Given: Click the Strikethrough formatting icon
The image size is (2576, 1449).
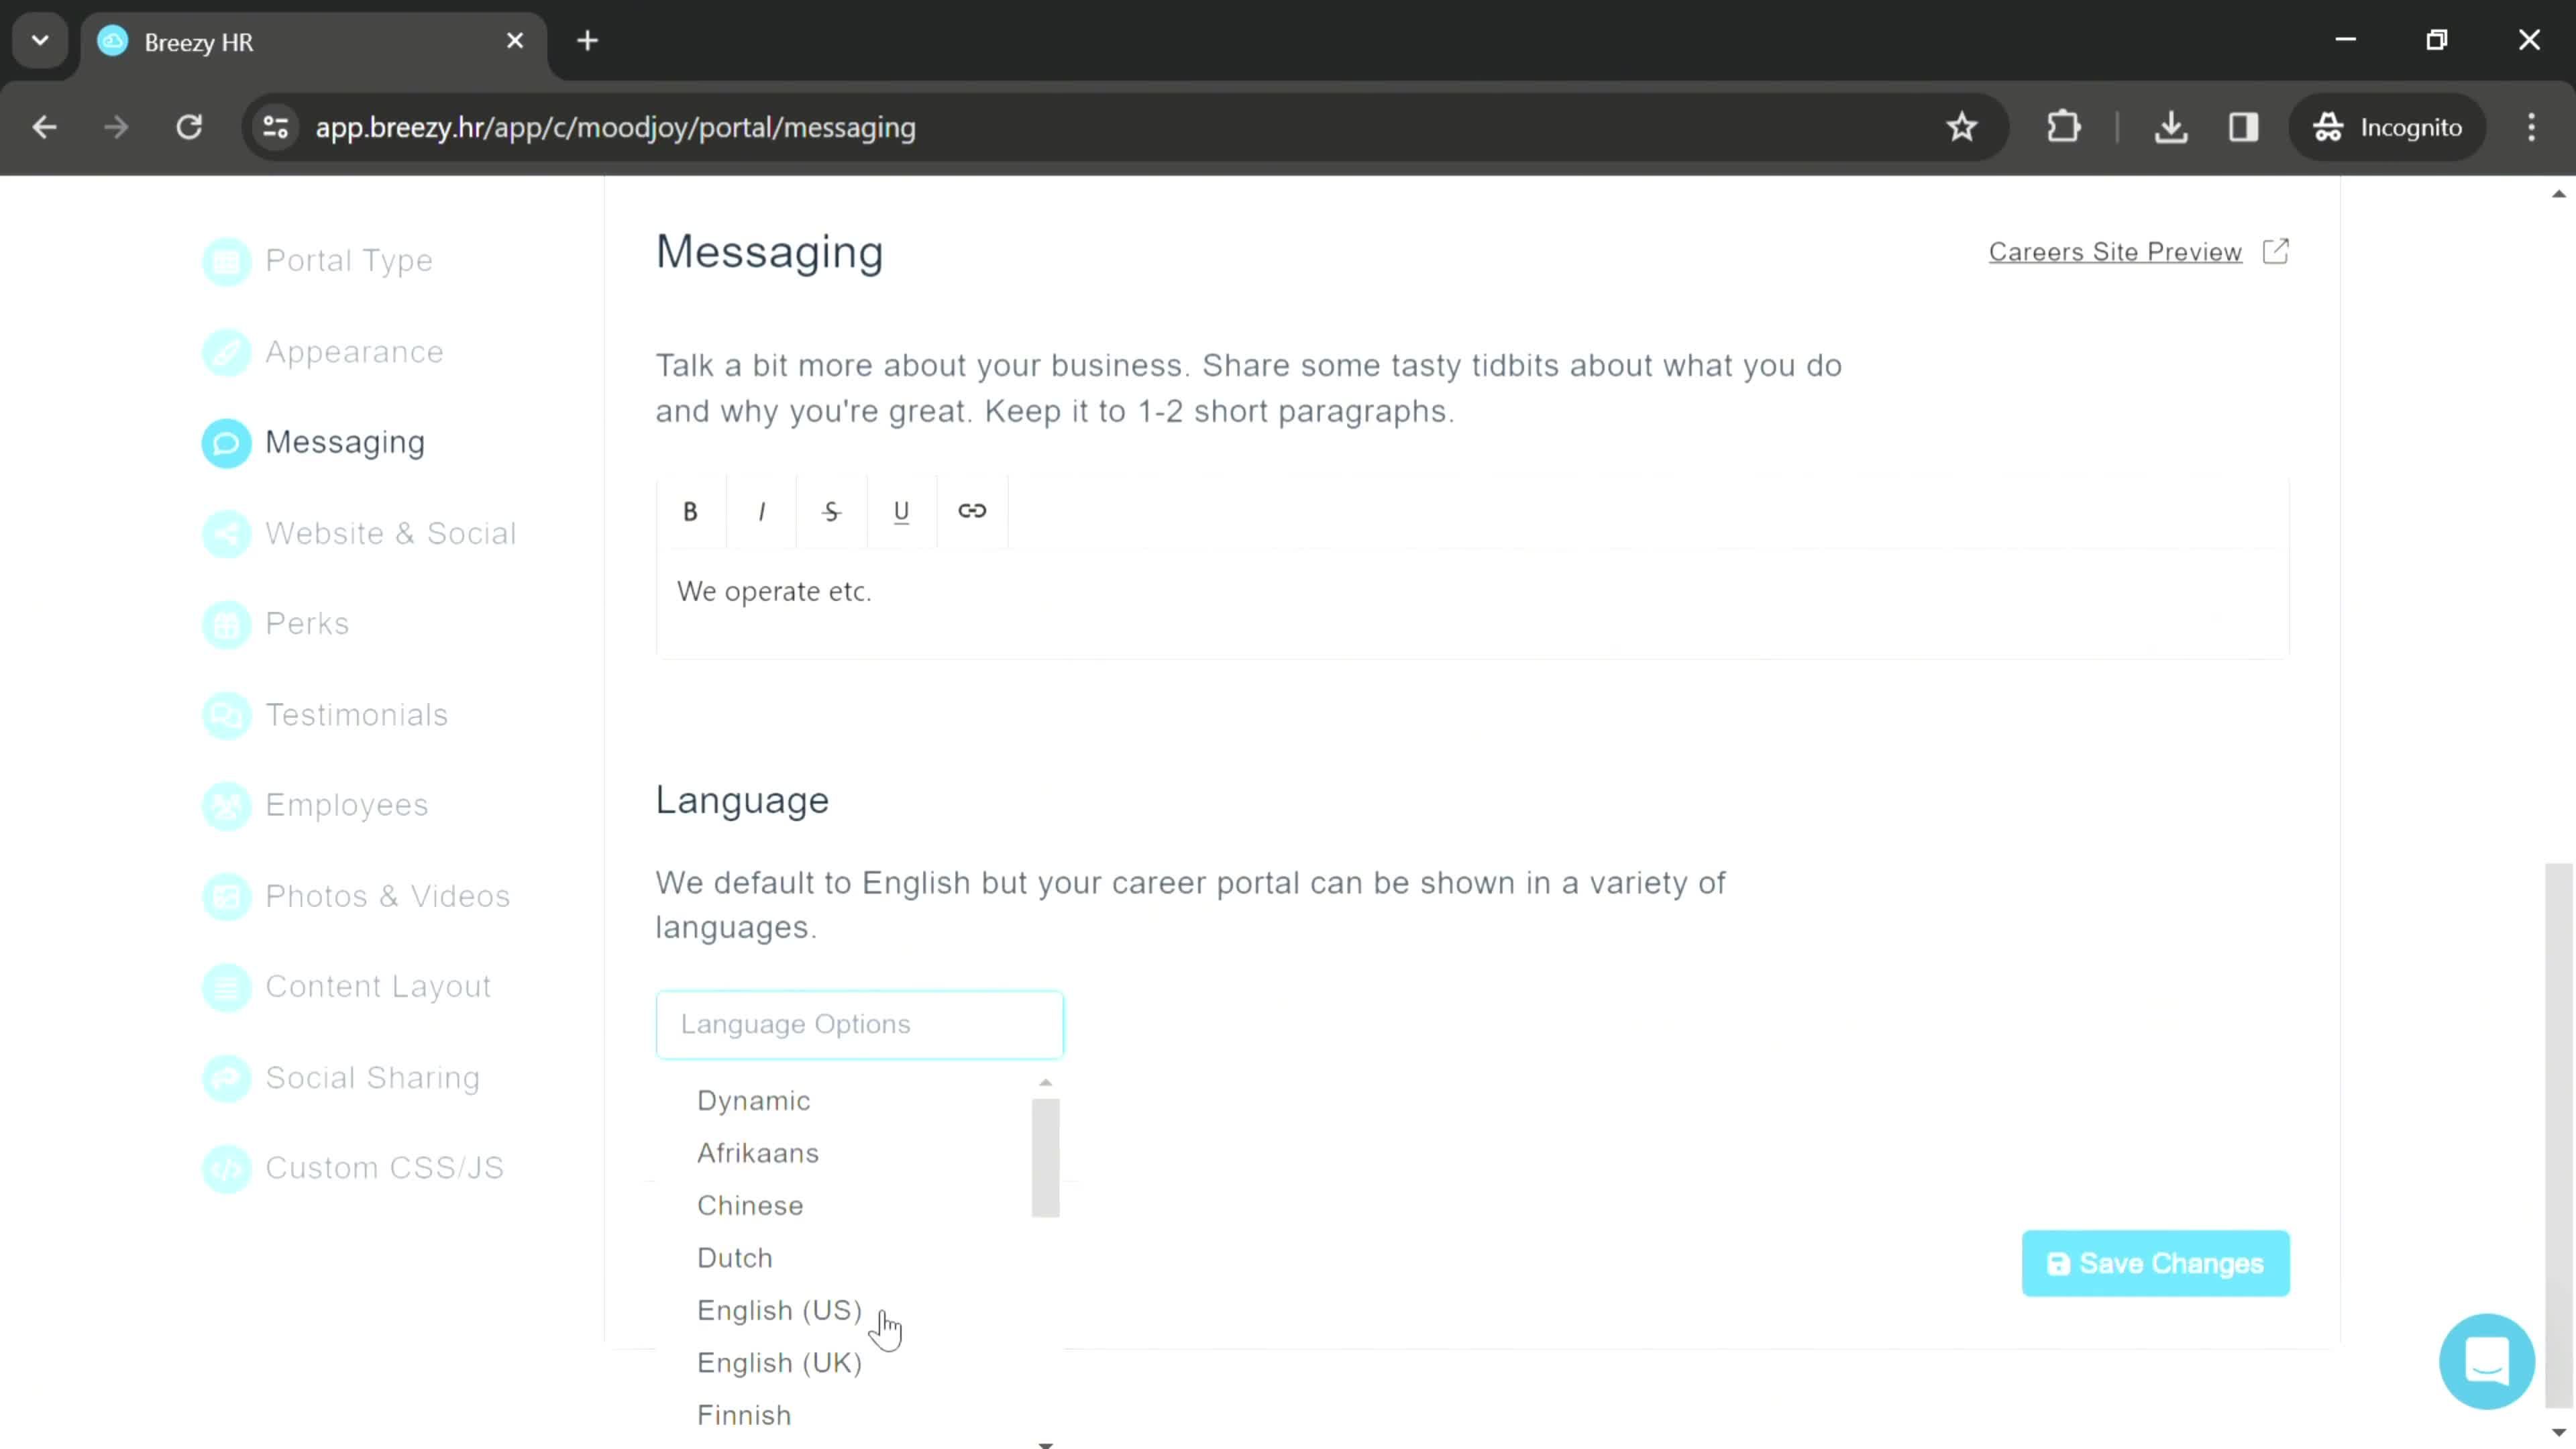Looking at the screenshot, I should (x=833, y=511).
